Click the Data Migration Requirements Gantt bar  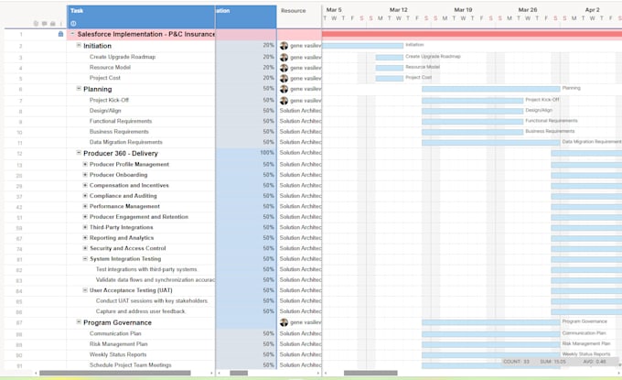point(490,143)
